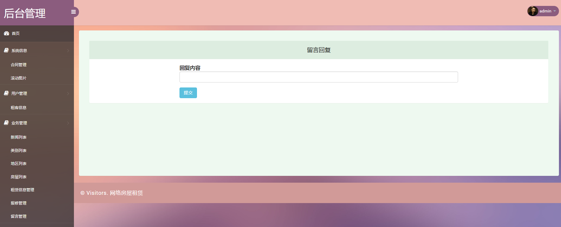Go to 首页 in the sidebar
561x227 pixels.
click(x=16, y=33)
